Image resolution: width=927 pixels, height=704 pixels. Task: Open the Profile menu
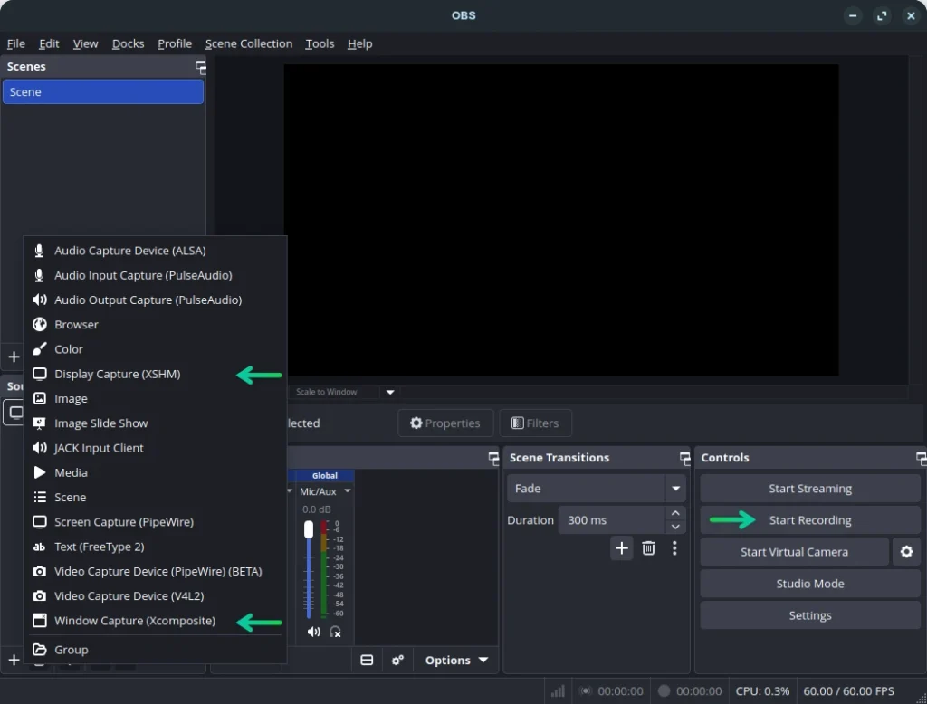(175, 43)
